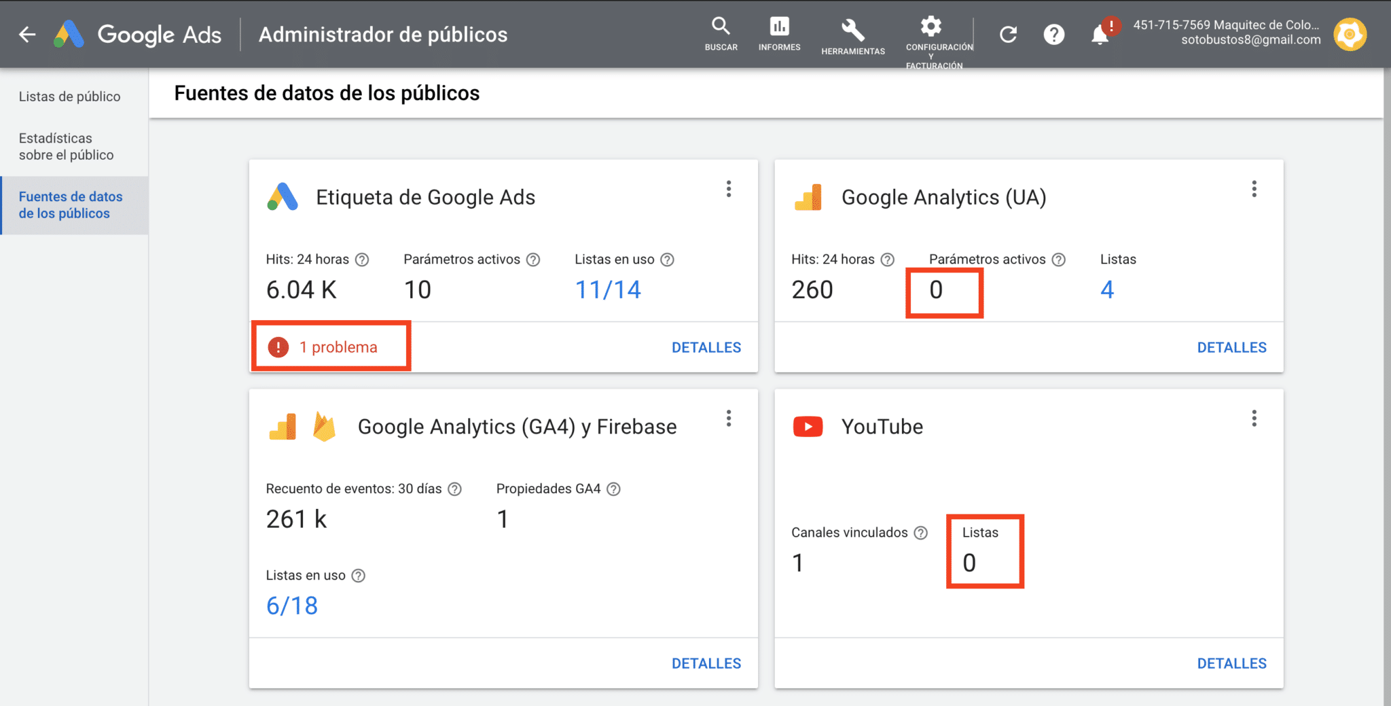Show help tooltip for Canales vinculados
The height and width of the screenshot is (706, 1391).
click(x=920, y=533)
